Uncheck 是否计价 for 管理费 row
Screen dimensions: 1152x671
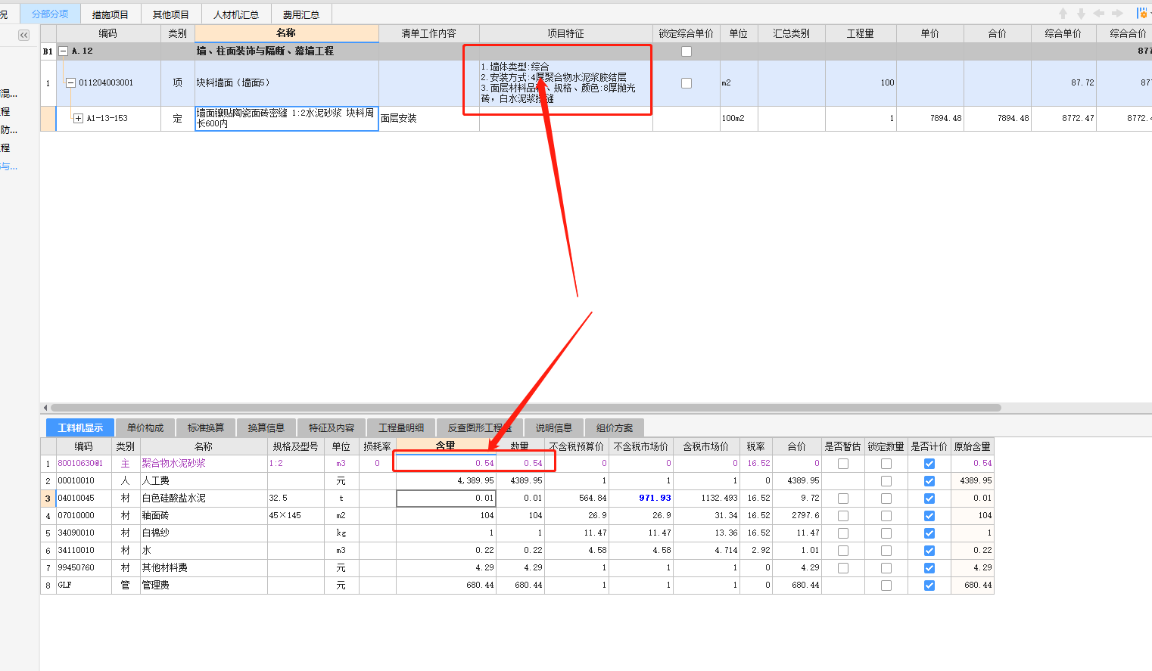[929, 586]
